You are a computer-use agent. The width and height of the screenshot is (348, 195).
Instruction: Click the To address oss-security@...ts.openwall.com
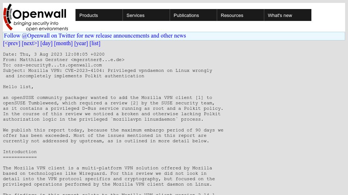(x=58, y=65)
